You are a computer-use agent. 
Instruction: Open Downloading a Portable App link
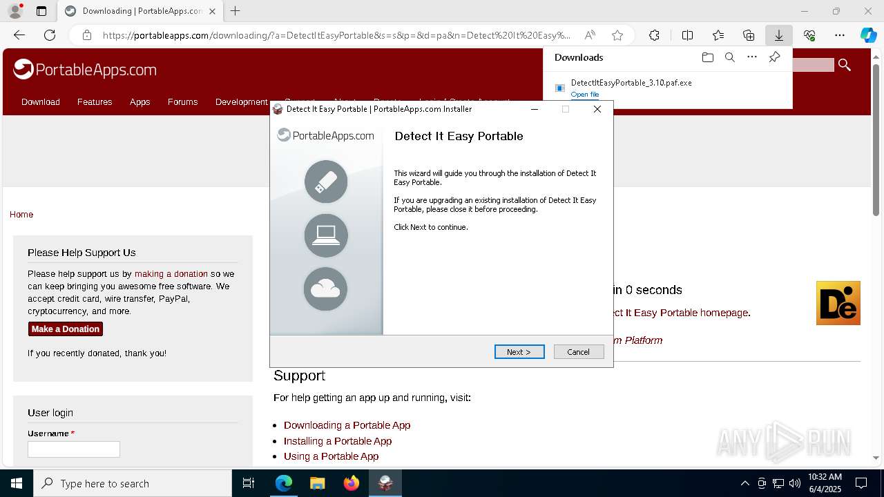coord(347,425)
